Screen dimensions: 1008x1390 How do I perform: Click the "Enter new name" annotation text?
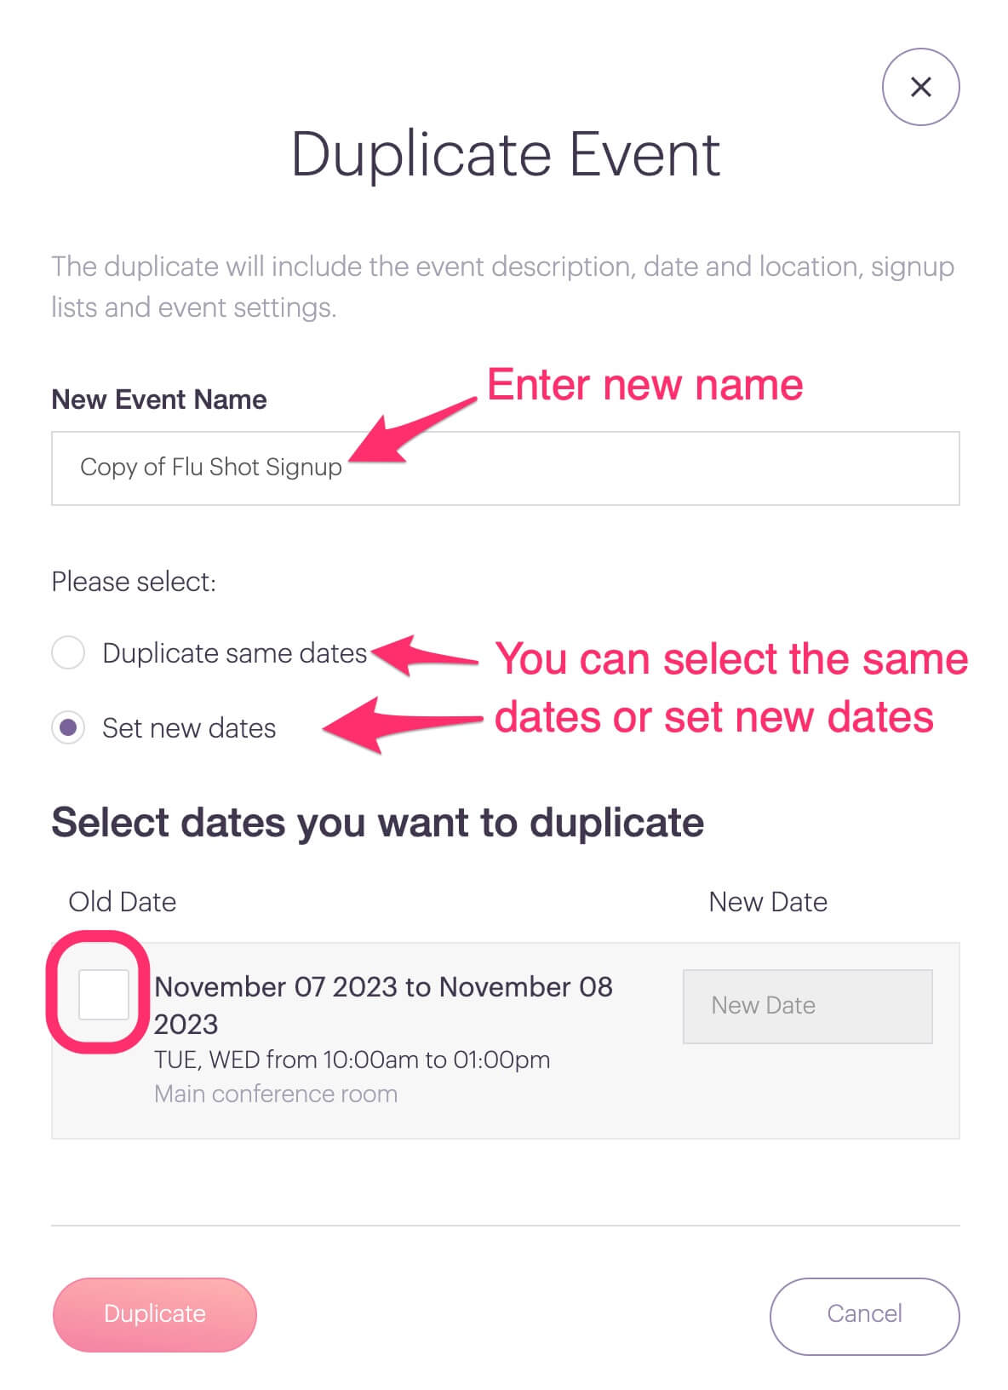point(644,385)
